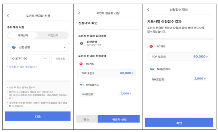218x132 pixels.
Task: Click the 포인트 현금화 입금계좌 label
Action: (92, 36)
